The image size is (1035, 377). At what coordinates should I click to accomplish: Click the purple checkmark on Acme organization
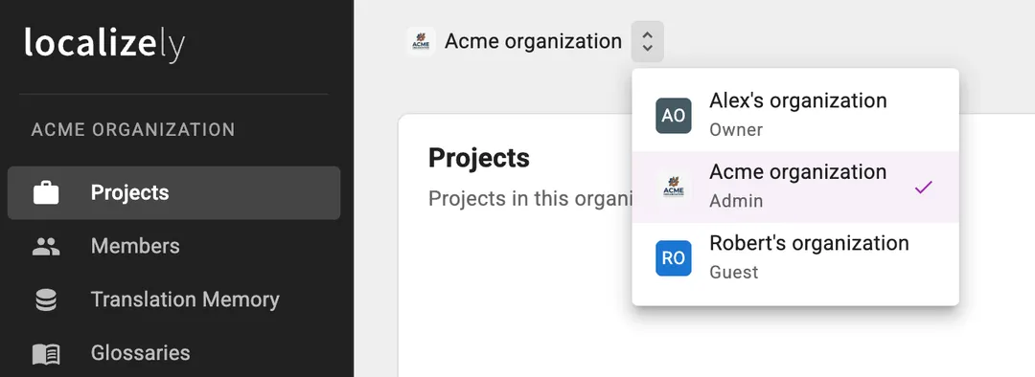pyautogui.click(x=923, y=188)
